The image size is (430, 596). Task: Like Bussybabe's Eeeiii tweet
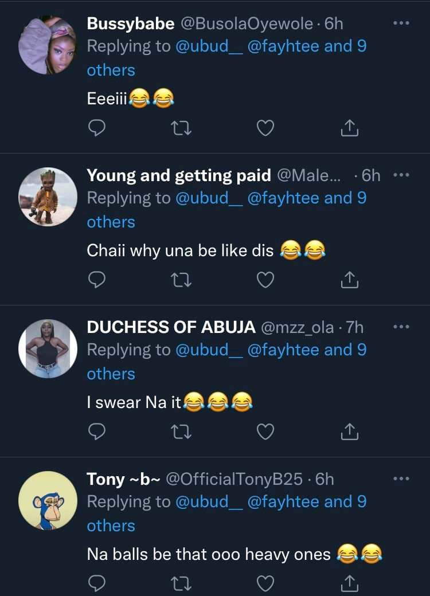coord(265,128)
